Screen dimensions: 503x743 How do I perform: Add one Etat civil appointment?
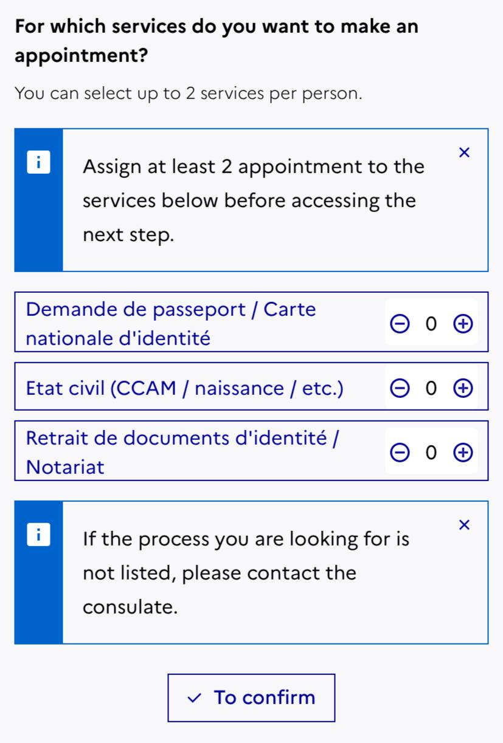(463, 388)
